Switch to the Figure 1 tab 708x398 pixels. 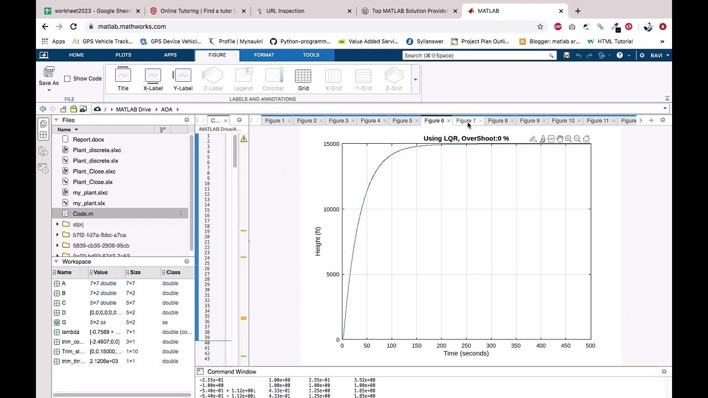point(274,121)
